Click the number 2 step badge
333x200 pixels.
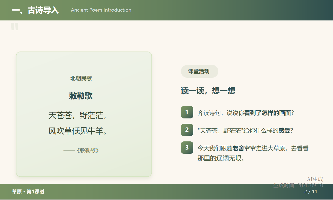[x=187, y=130]
